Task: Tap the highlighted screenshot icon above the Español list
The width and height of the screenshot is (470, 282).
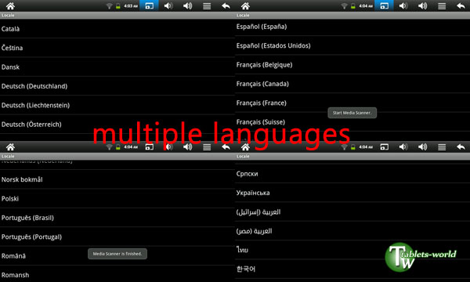Action: click(384, 5)
